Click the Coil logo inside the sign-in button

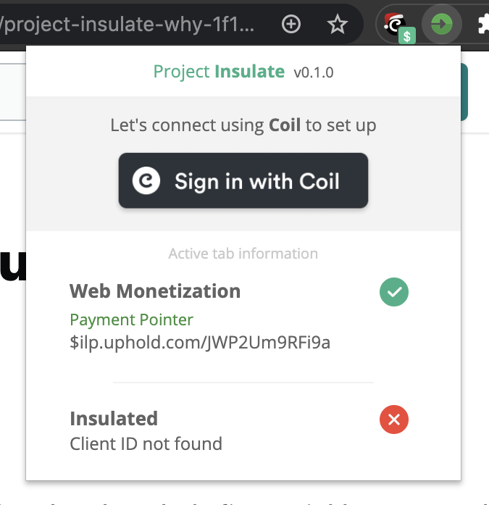coord(146,180)
